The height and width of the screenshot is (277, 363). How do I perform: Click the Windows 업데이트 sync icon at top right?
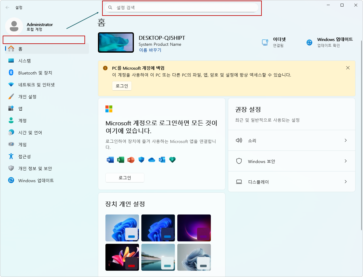(x=309, y=42)
